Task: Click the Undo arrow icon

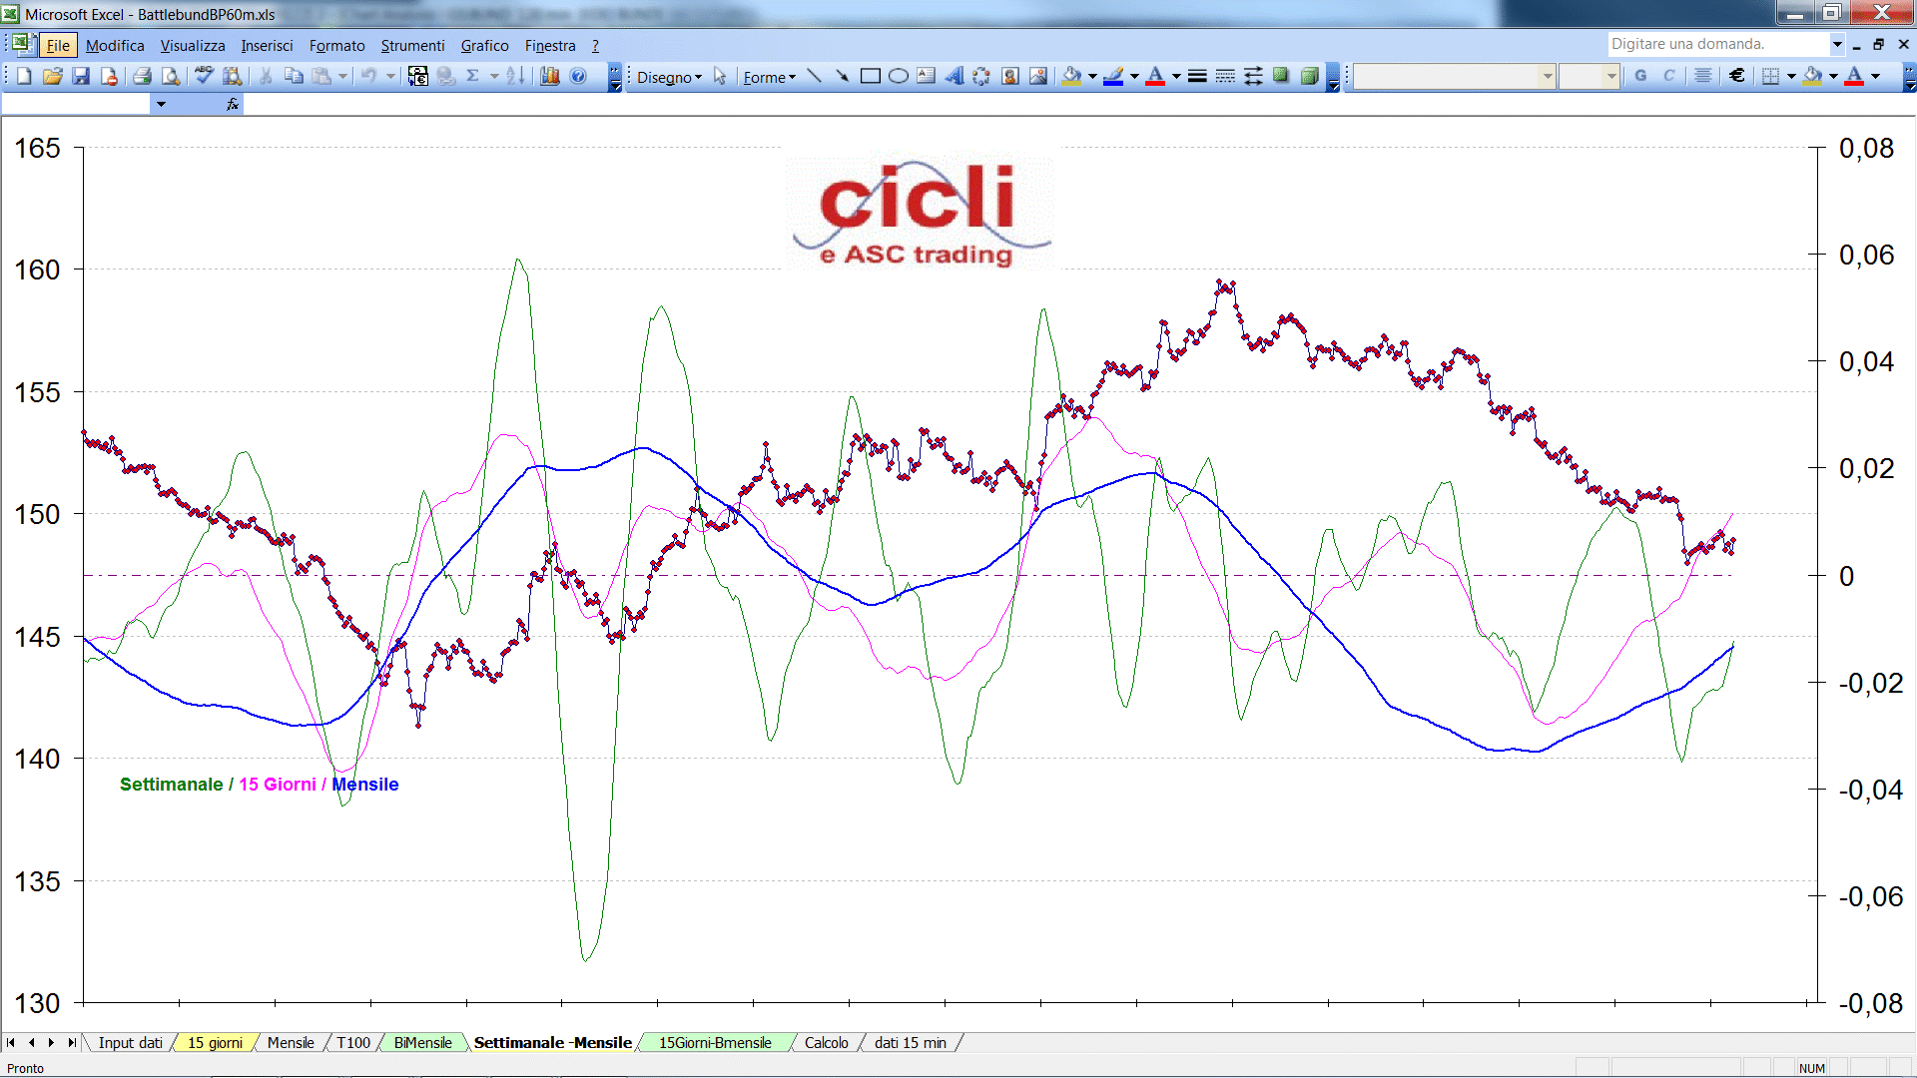Action: 368,76
